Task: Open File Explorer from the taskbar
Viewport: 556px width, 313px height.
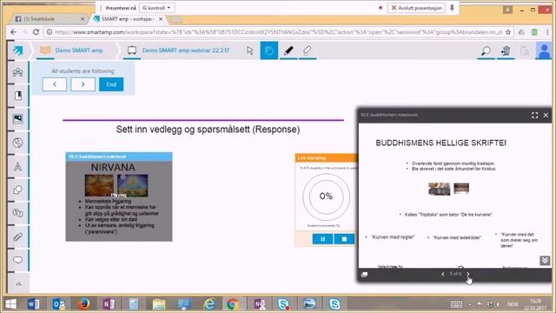Action: (x=159, y=304)
